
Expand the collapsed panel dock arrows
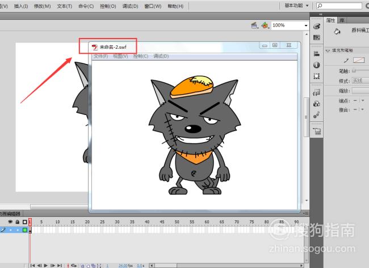(x=321, y=14)
